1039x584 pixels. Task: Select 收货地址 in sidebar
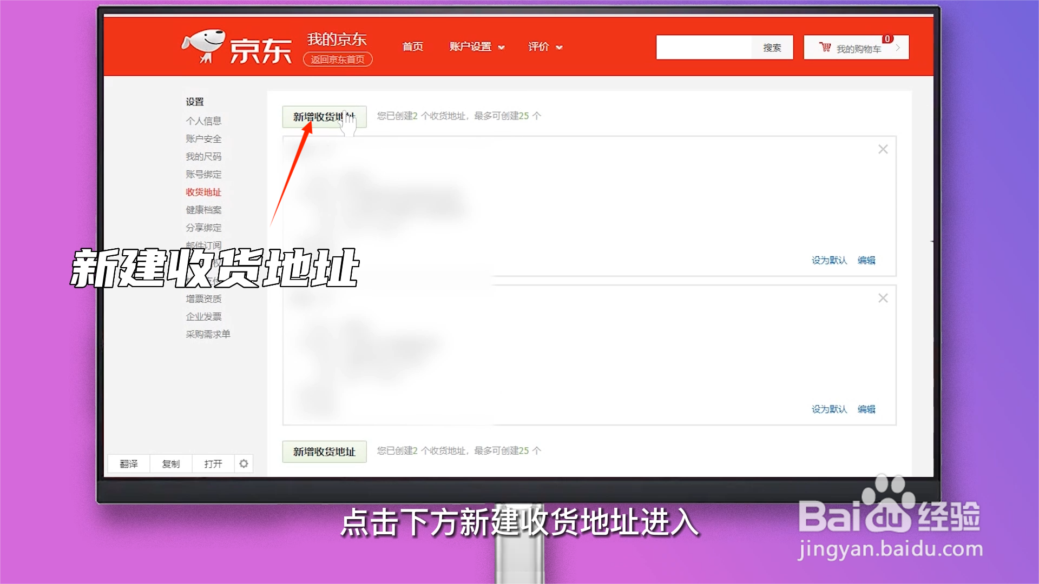coord(203,193)
